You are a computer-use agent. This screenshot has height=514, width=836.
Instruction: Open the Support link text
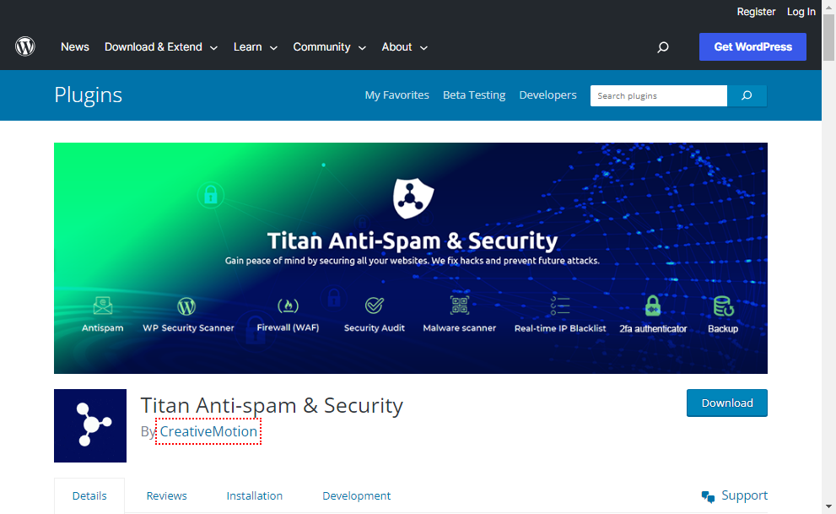pyautogui.click(x=744, y=495)
